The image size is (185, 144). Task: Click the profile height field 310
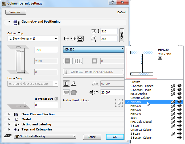109,31
